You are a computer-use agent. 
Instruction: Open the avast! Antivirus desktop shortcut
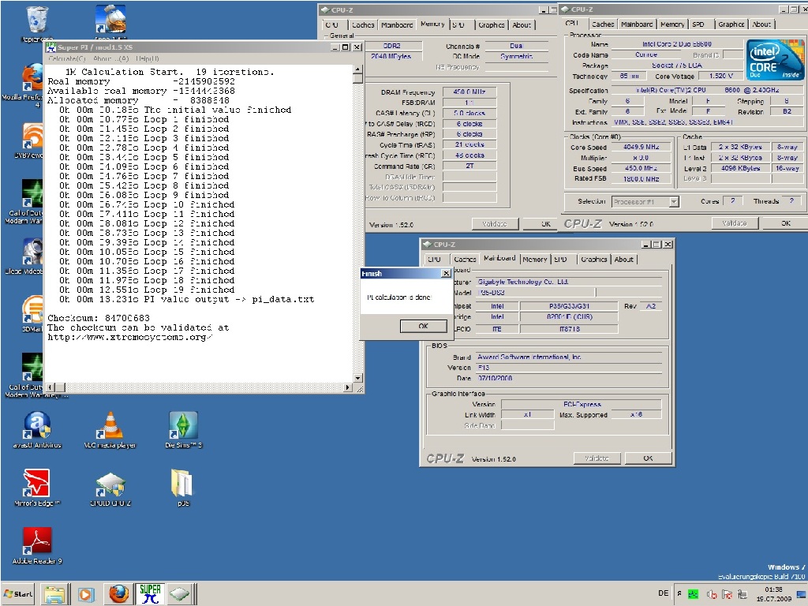click(x=37, y=430)
